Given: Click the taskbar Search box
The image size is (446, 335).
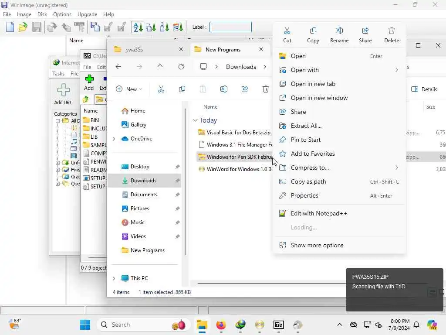Looking at the screenshot, I should pos(143,325).
